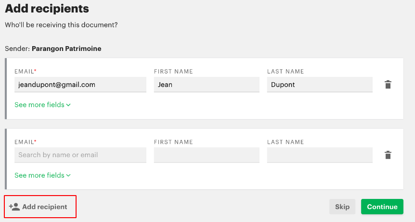Click the chevron beside the second See more fields
Screen dimensions: 415x222
coord(68,175)
